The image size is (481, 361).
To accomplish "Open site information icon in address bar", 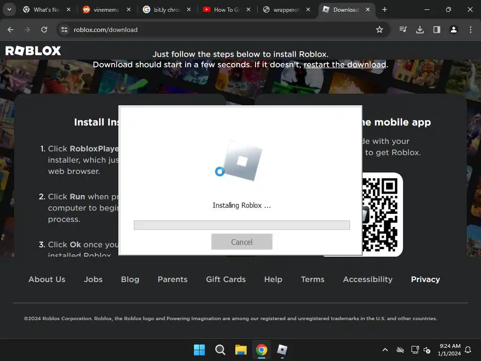I will 64,30.
